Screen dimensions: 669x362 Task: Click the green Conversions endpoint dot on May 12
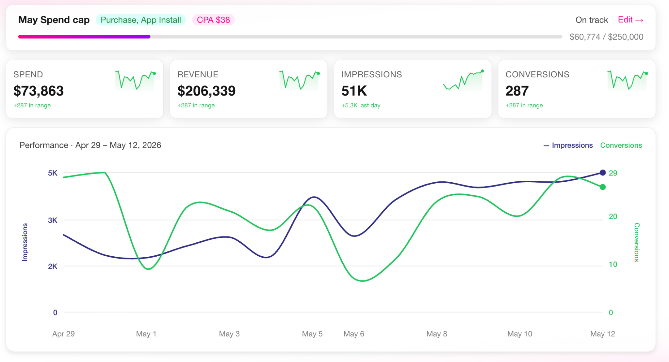(603, 187)
